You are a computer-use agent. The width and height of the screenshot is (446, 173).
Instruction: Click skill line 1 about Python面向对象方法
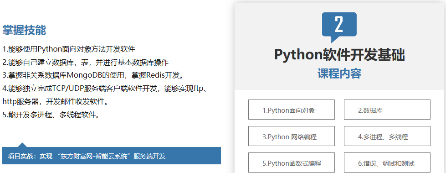point(68,49)
